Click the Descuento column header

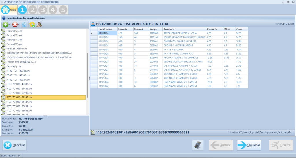[215, 29]
